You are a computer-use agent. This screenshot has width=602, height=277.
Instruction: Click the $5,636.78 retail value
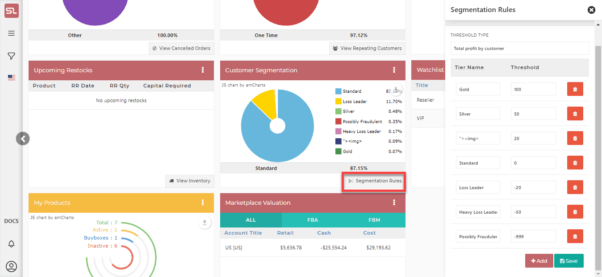coord(291,248)
